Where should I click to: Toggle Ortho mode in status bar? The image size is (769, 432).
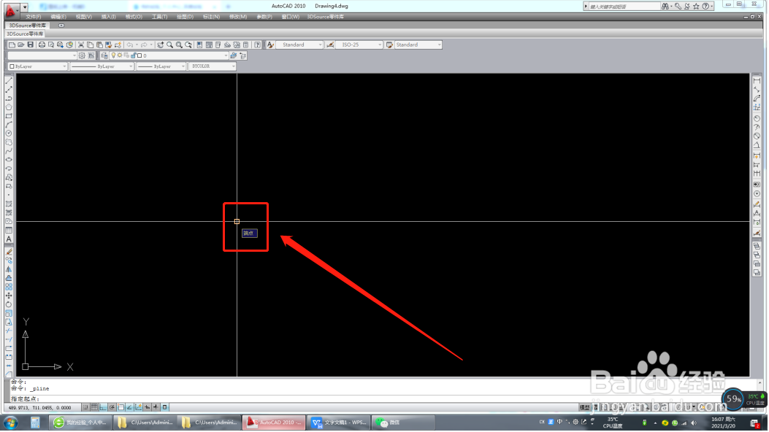[x=103, y=407]
